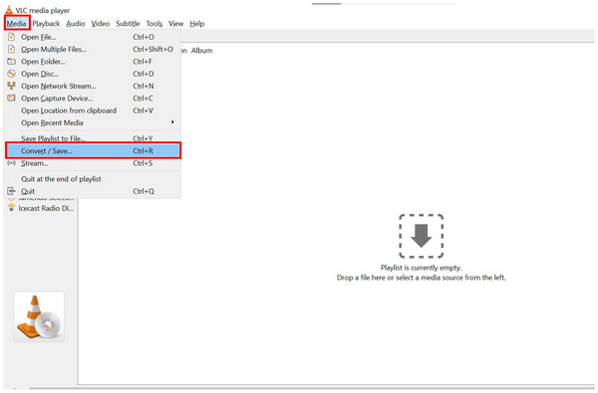Select Quit menu entry
Image resolution: width=598 pixels, height=393 pixels.
pos(93,191)
